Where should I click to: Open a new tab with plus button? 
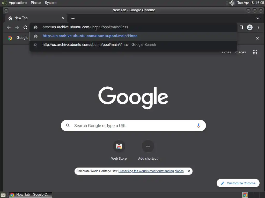[73, 18]
